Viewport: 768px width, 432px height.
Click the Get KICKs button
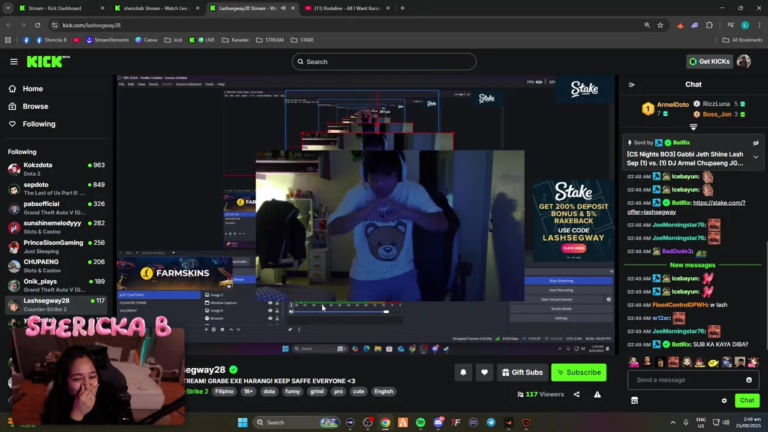coord(710,61)
